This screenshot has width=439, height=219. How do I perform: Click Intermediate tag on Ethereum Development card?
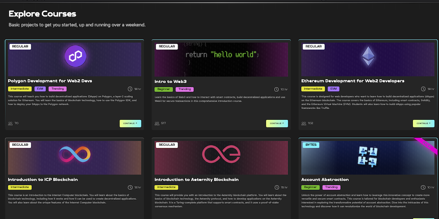(313, 89)
